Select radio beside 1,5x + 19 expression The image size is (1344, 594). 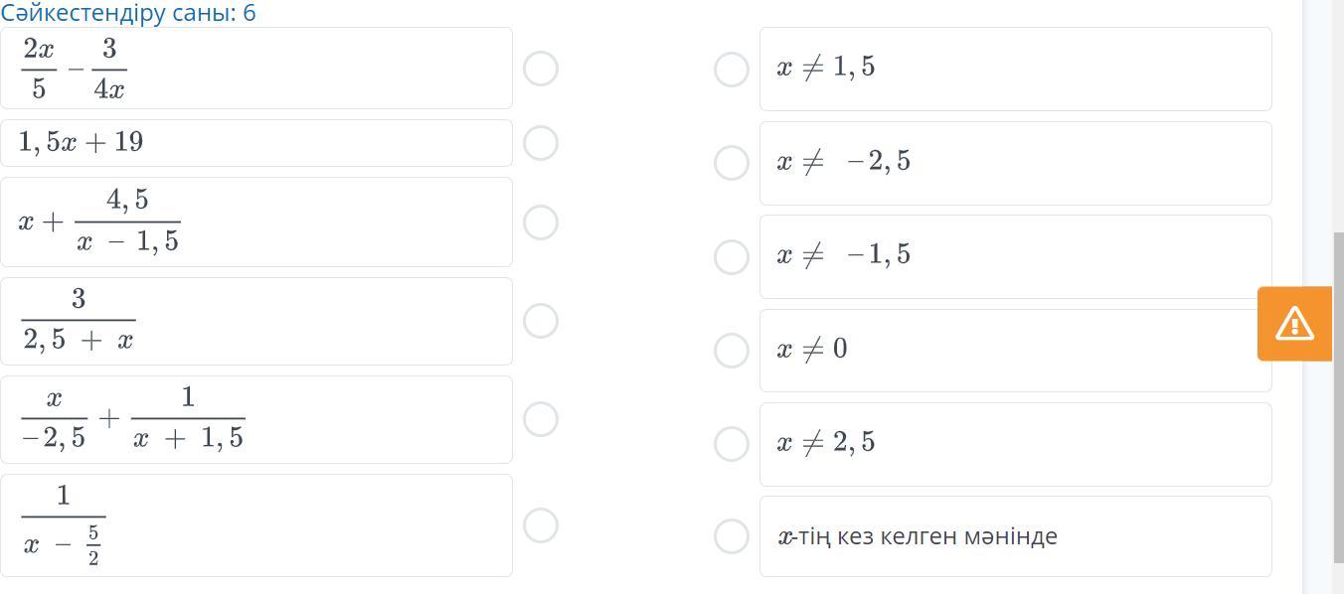(x=540, y=143)
